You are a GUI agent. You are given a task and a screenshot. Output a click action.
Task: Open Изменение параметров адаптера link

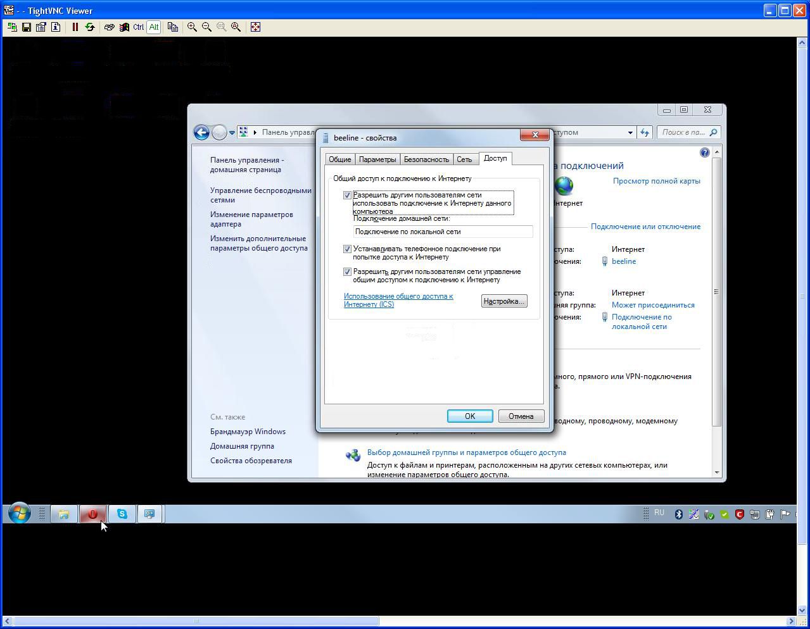(251, 219)
